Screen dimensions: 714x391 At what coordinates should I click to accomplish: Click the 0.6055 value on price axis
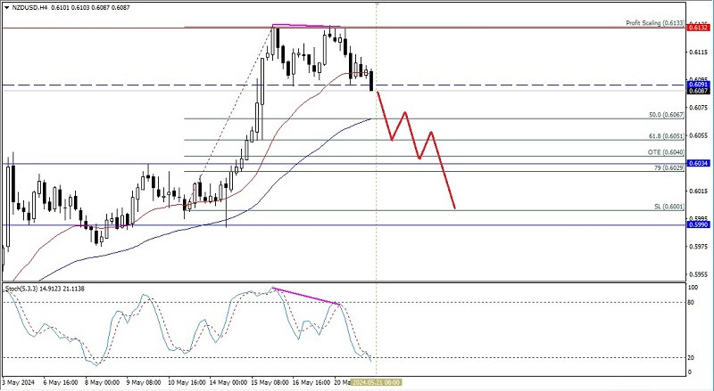(x=698, y=135)
